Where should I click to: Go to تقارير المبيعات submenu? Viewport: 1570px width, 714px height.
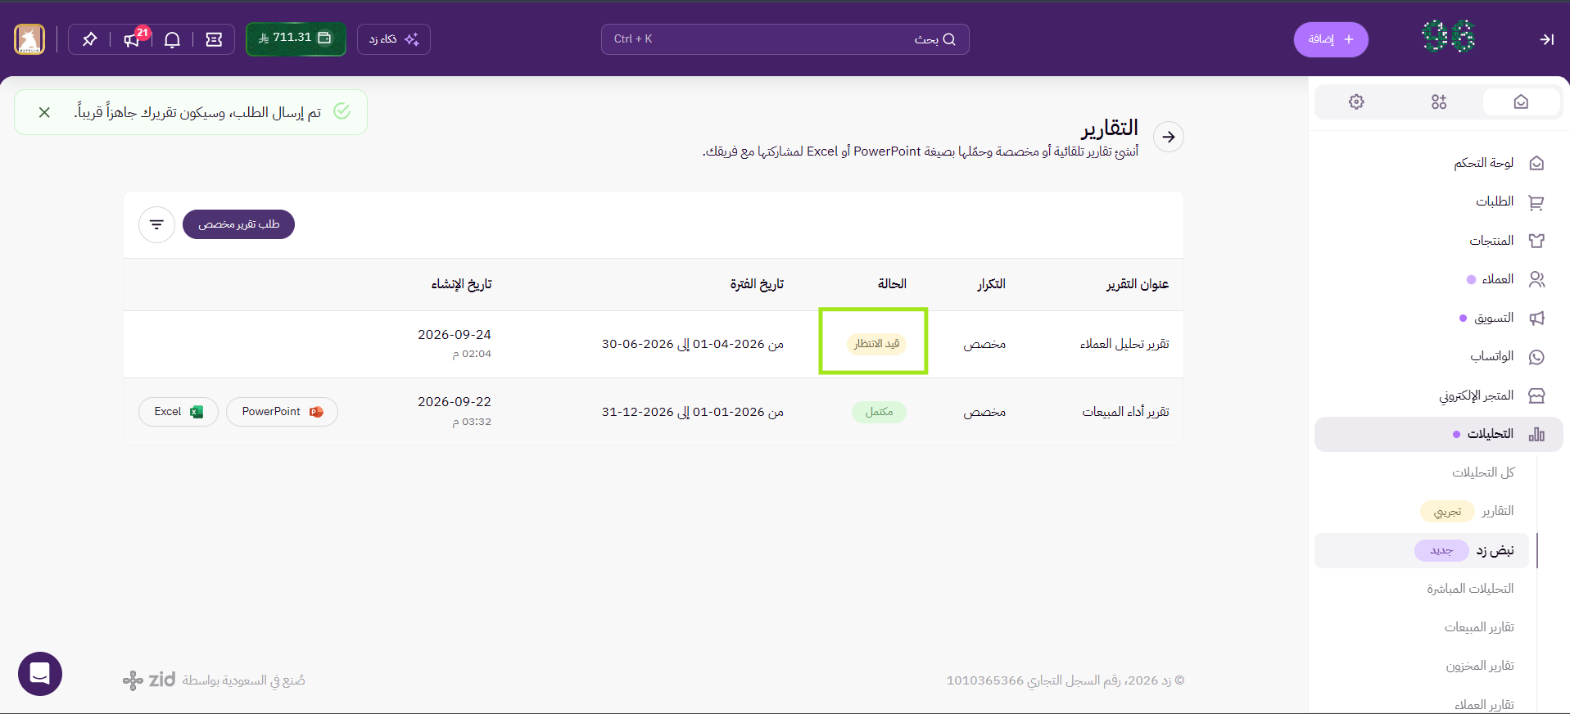(x=1479, y=627)
